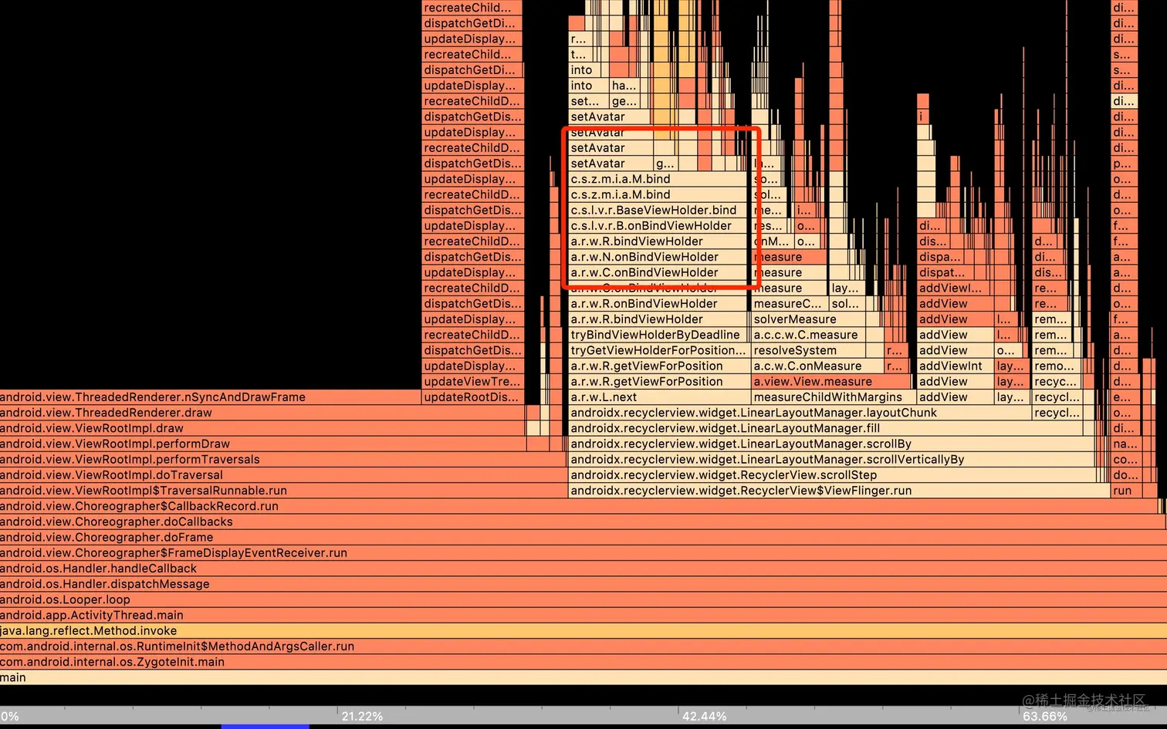Image resolution: width=1167 pixels, height=729 pixels.
Task: Click the java.lang.reflect.Method.invoke frame
Action: 583,631
